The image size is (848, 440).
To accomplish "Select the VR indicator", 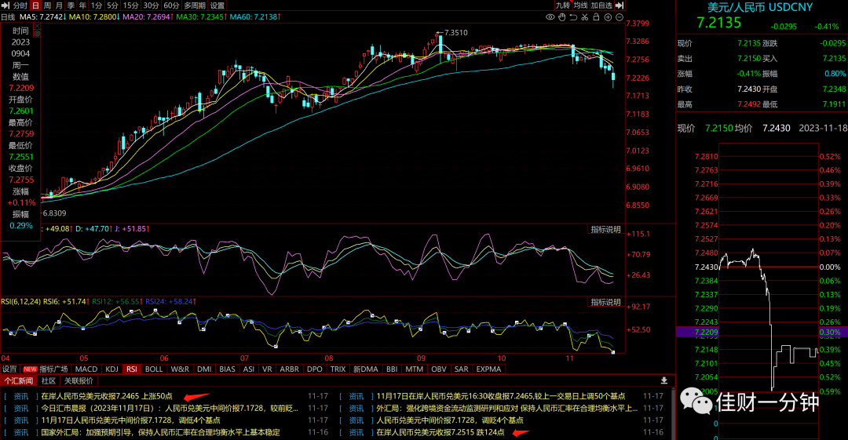I will pyautogui.click(x=267, y=369).
